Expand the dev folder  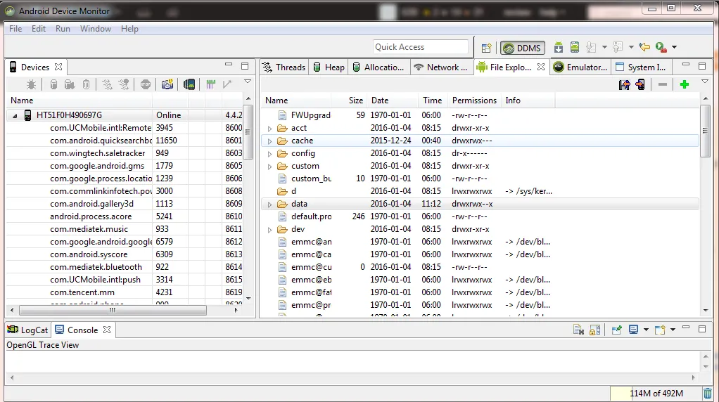click(269, 230)
